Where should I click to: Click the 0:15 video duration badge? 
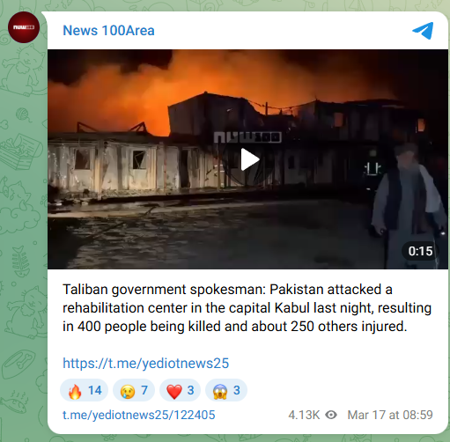(420, 251)
